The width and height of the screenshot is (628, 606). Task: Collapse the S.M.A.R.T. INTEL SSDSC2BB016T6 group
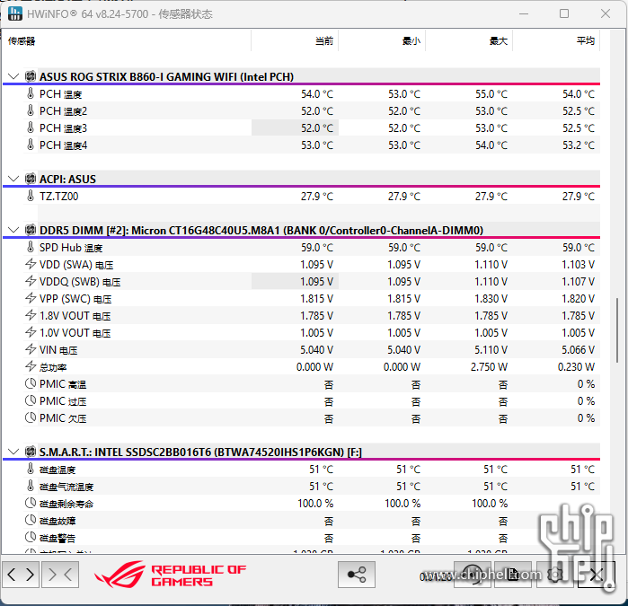(13, 452)
